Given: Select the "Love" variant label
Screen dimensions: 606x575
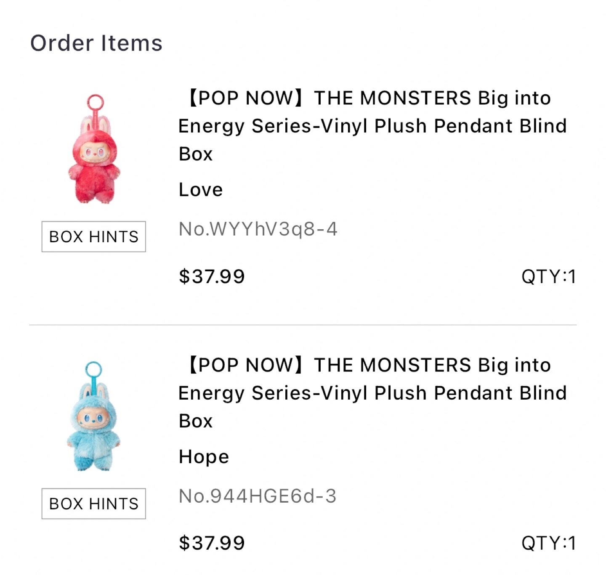Looking at the screenshot, I should pos(200,190).
